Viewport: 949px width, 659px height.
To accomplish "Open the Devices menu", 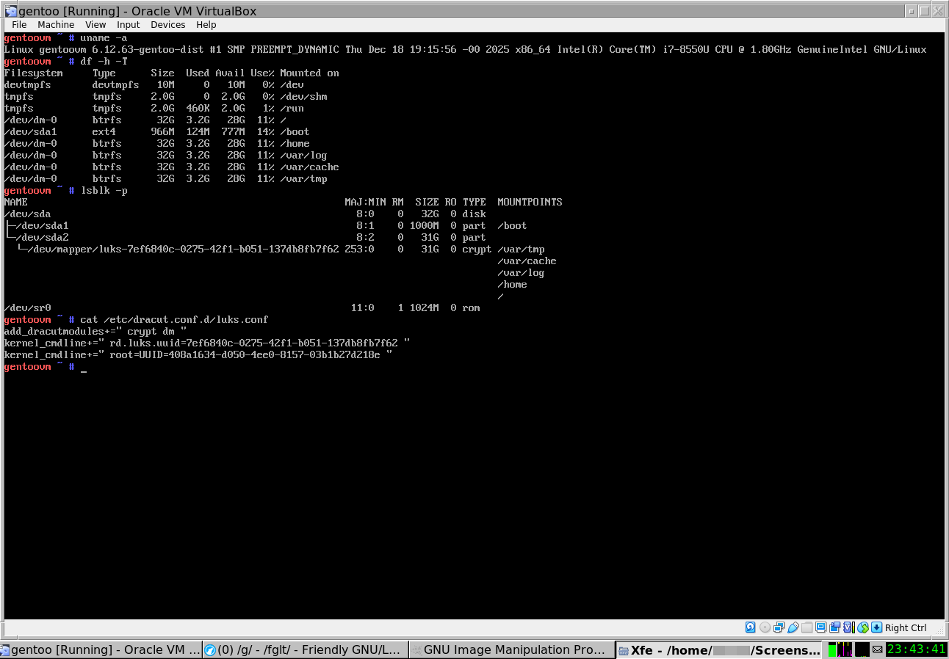I will (x=167, y=25).
